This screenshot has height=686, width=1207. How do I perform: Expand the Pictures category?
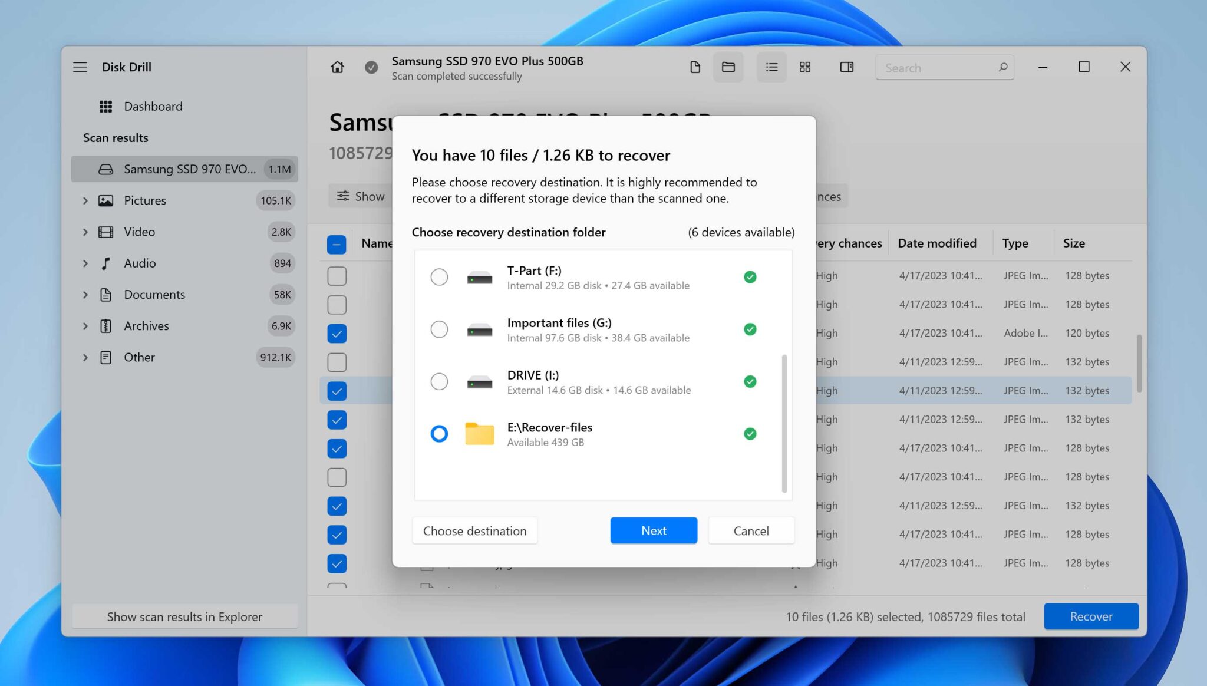(x=85, y=200)
